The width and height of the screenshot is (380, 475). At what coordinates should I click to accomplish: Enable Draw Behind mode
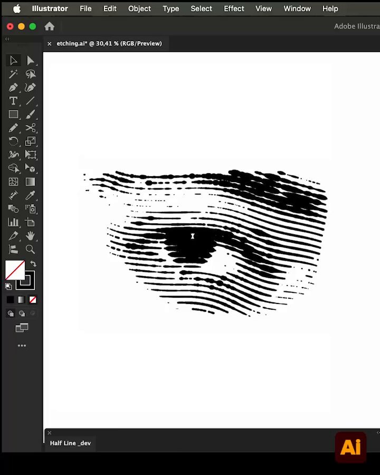[22, 313]
